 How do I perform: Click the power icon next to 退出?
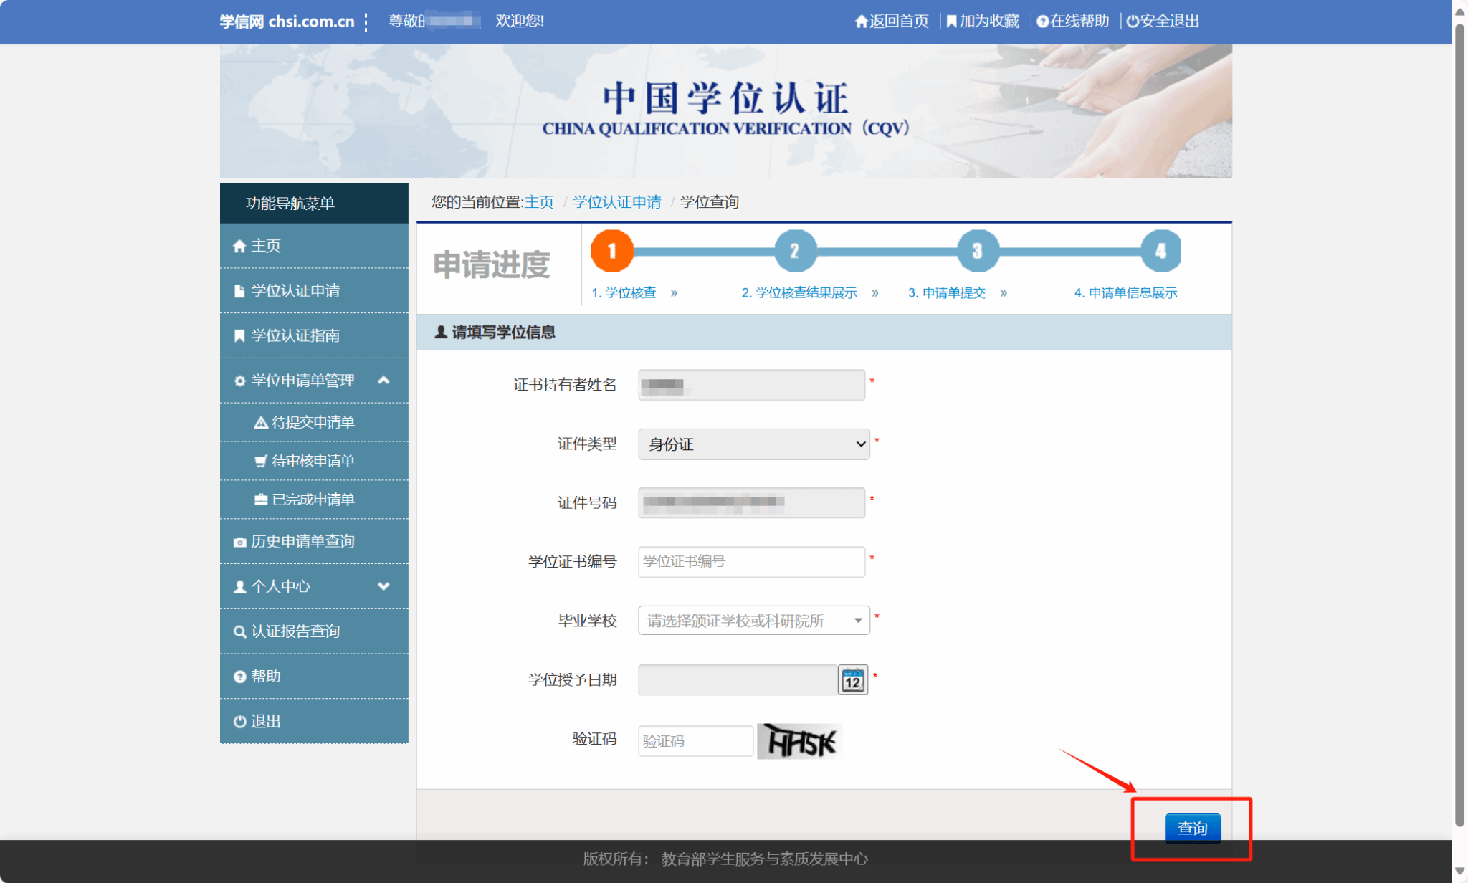pos(239,722)
